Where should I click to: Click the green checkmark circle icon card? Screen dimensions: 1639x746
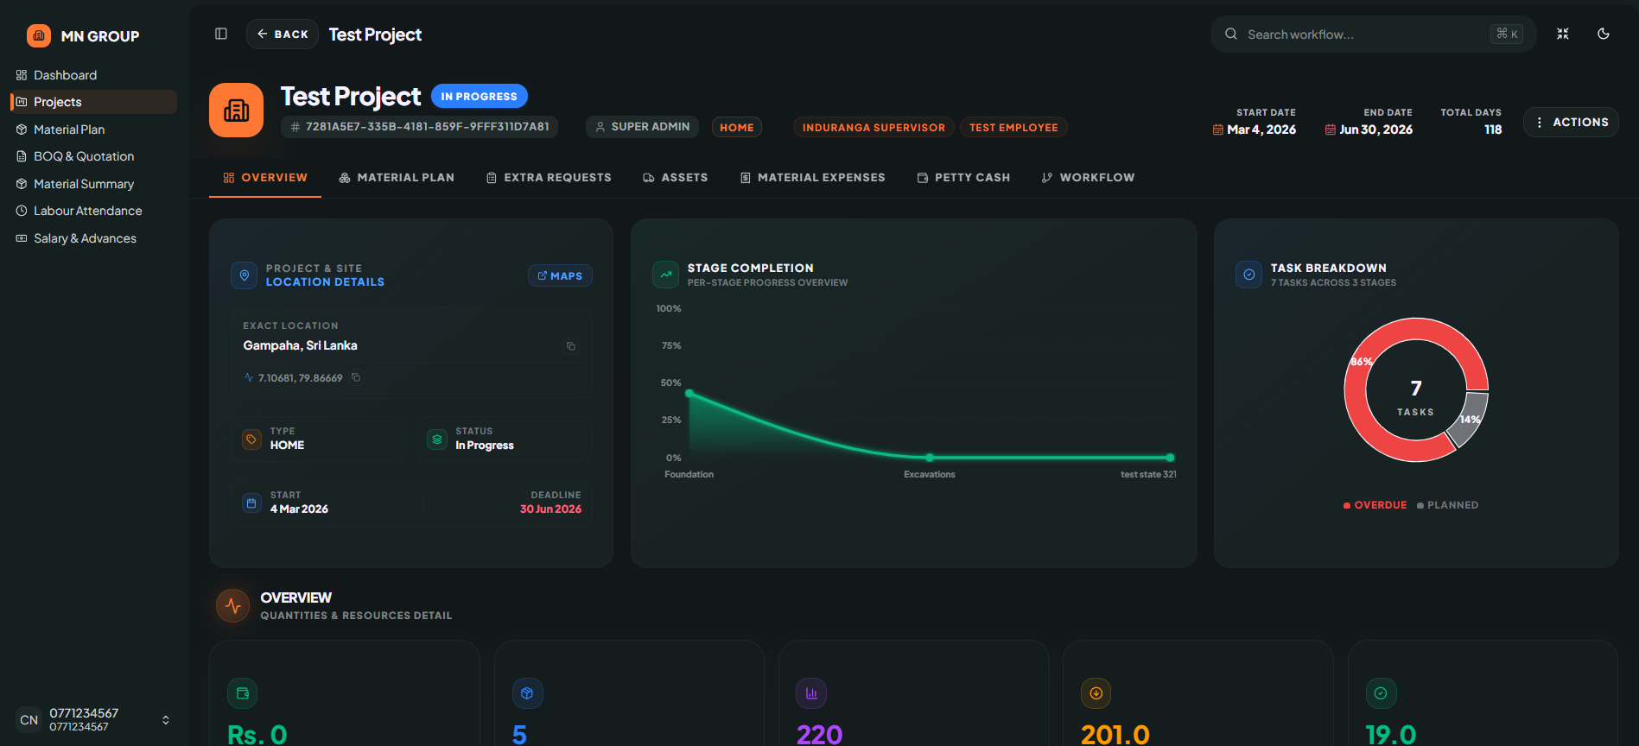point(1381,692)
